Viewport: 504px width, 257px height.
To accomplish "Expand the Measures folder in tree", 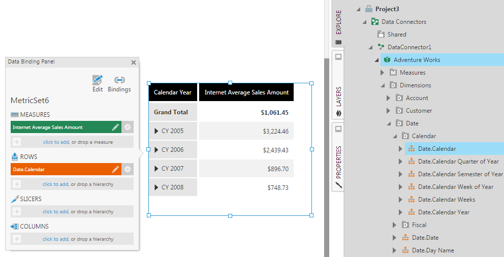I will click(x=383, y=73).
